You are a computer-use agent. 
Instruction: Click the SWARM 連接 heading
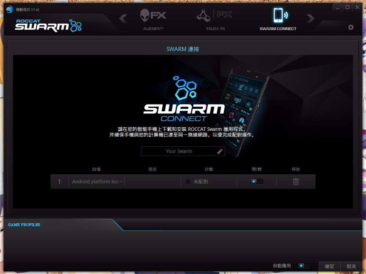[183, 49]
